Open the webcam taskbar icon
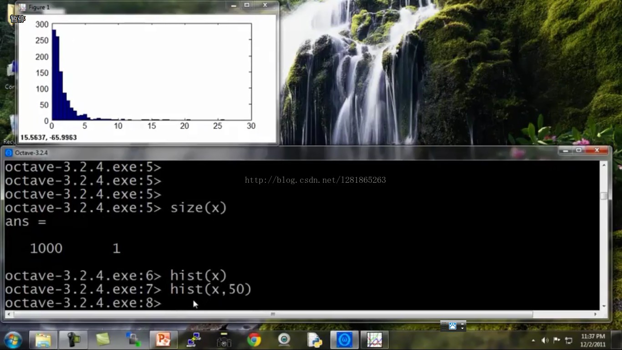The image size is (622, 350). click(x=284, y=340)
